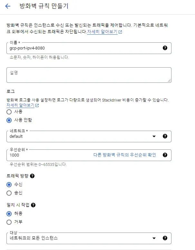Screen dimensions: 195x250
Task: Select the 사용 radio button for logs
Action: point(9,112)
